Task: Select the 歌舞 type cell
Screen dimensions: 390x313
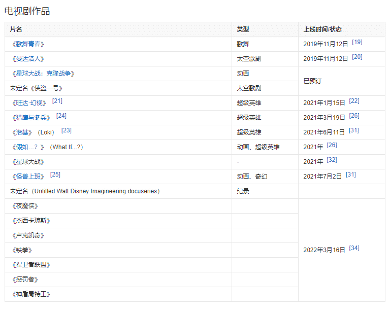Action: point(265,44)
